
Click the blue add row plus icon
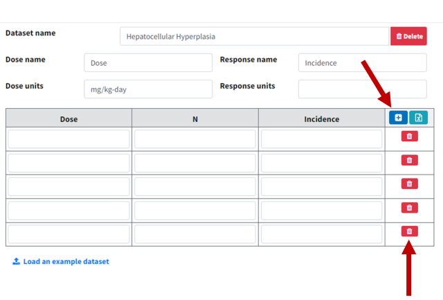click(398, 118)
